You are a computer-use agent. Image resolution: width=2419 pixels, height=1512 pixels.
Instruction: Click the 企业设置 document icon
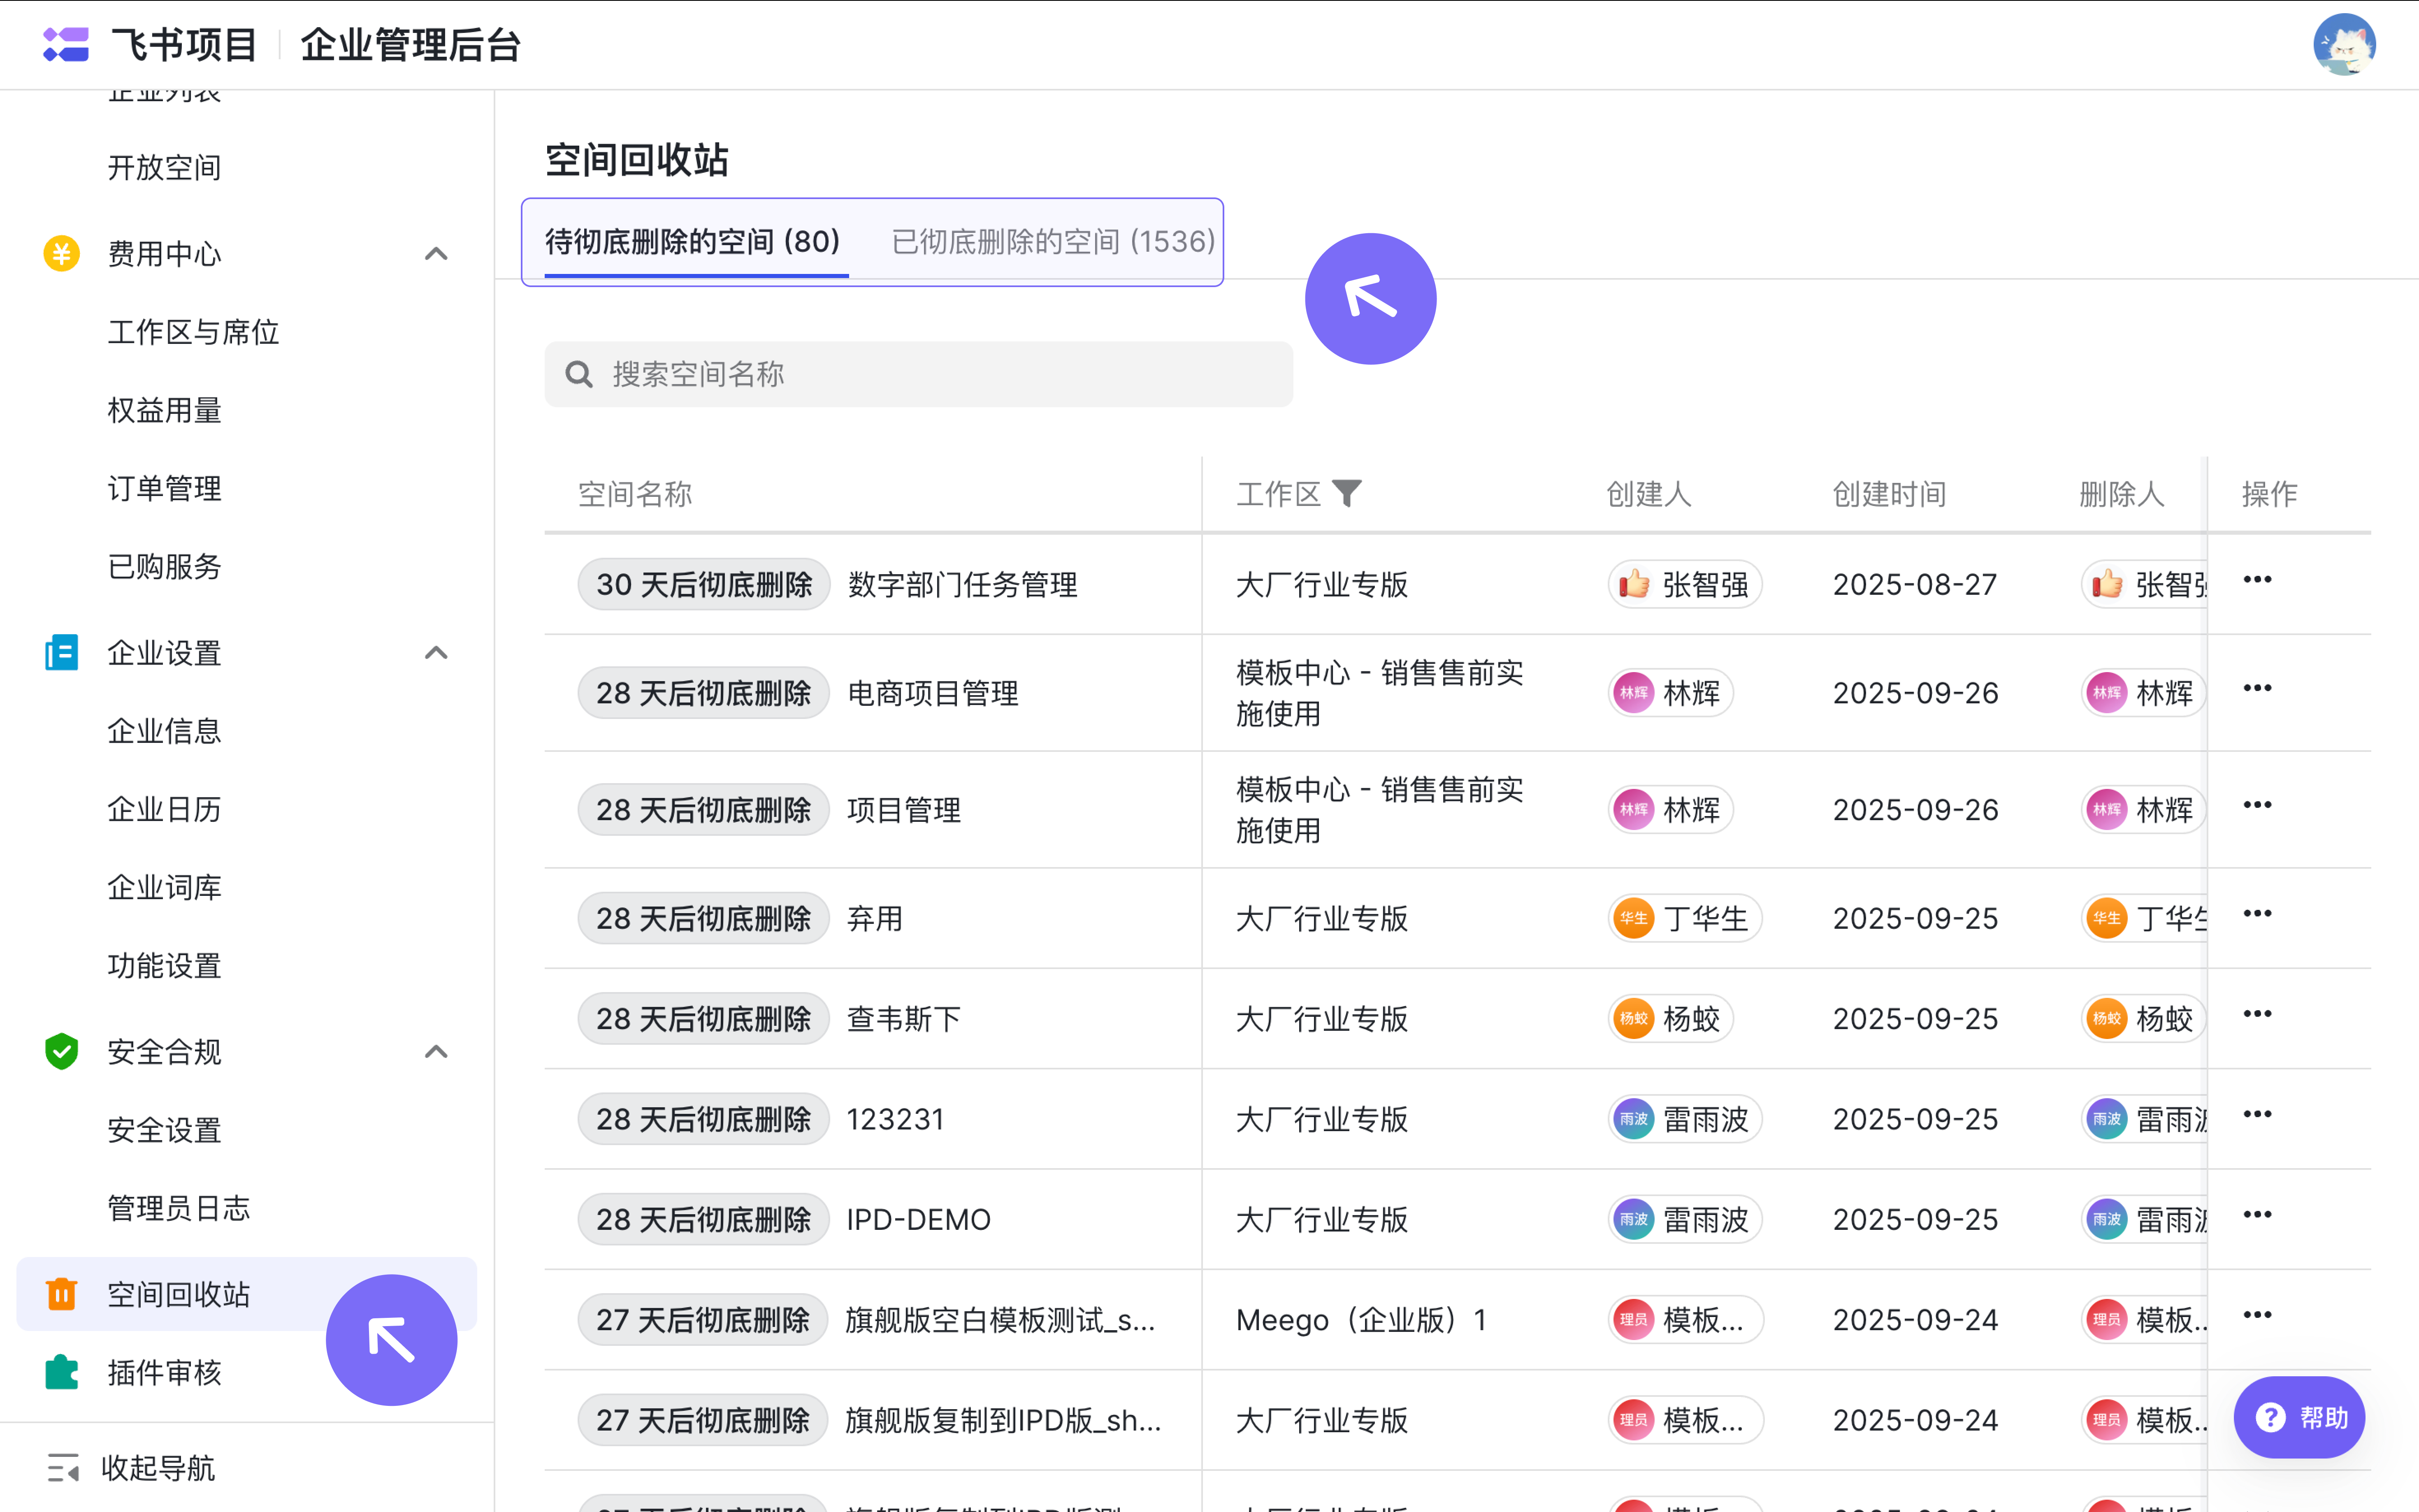tap(62, 653)
